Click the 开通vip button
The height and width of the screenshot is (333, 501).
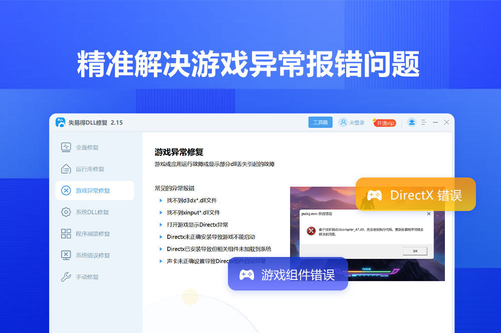point(384,122)
